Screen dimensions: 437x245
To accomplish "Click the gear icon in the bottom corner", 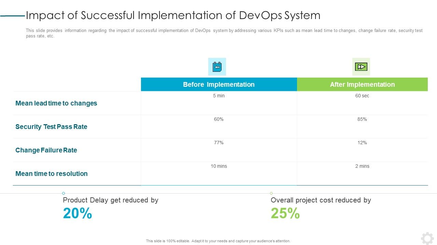I will point(427,239).
